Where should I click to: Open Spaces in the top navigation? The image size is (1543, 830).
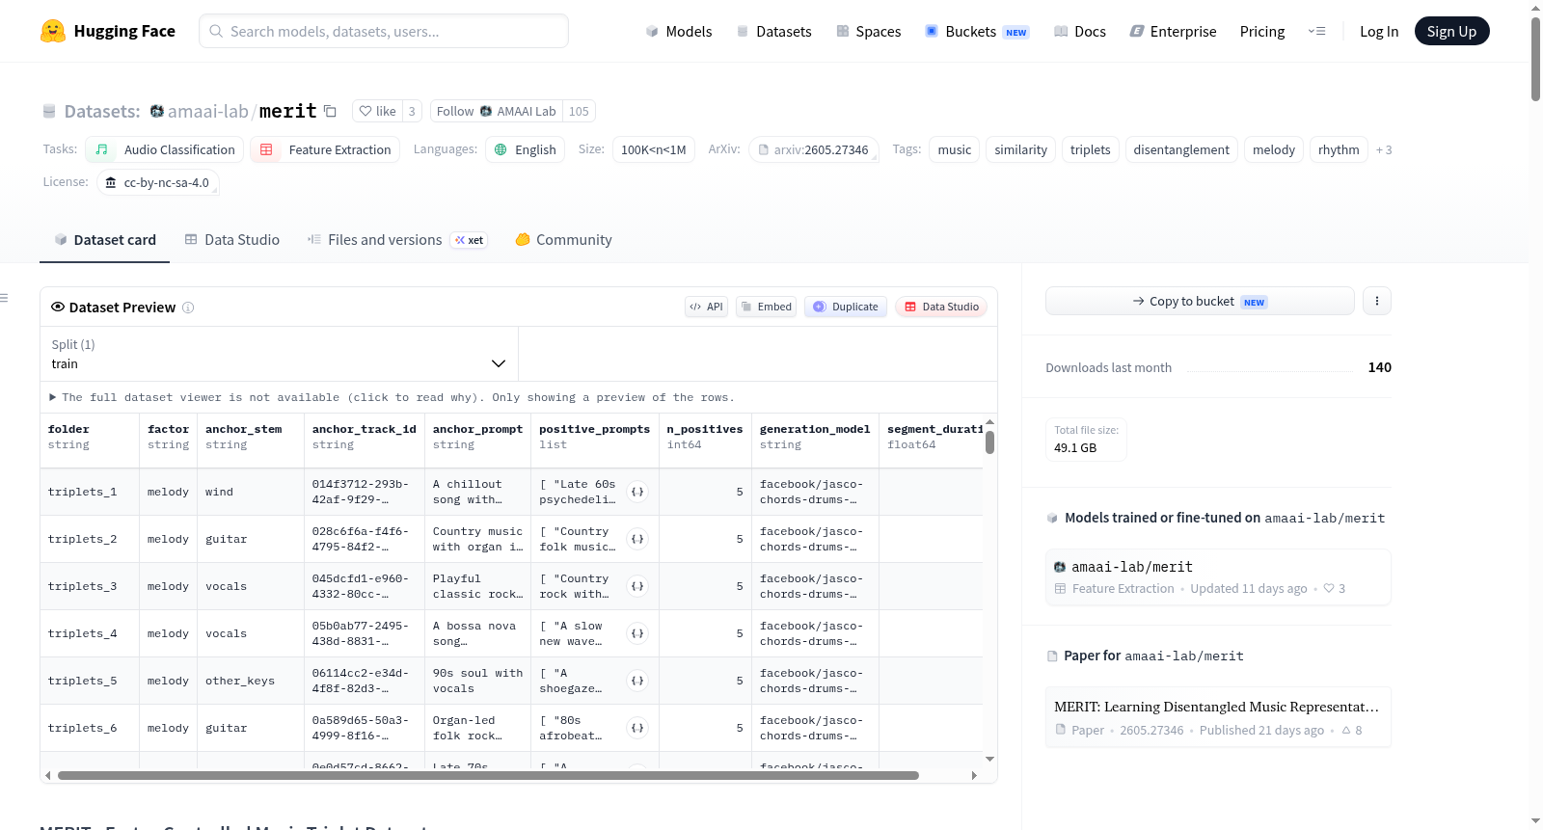869,31
